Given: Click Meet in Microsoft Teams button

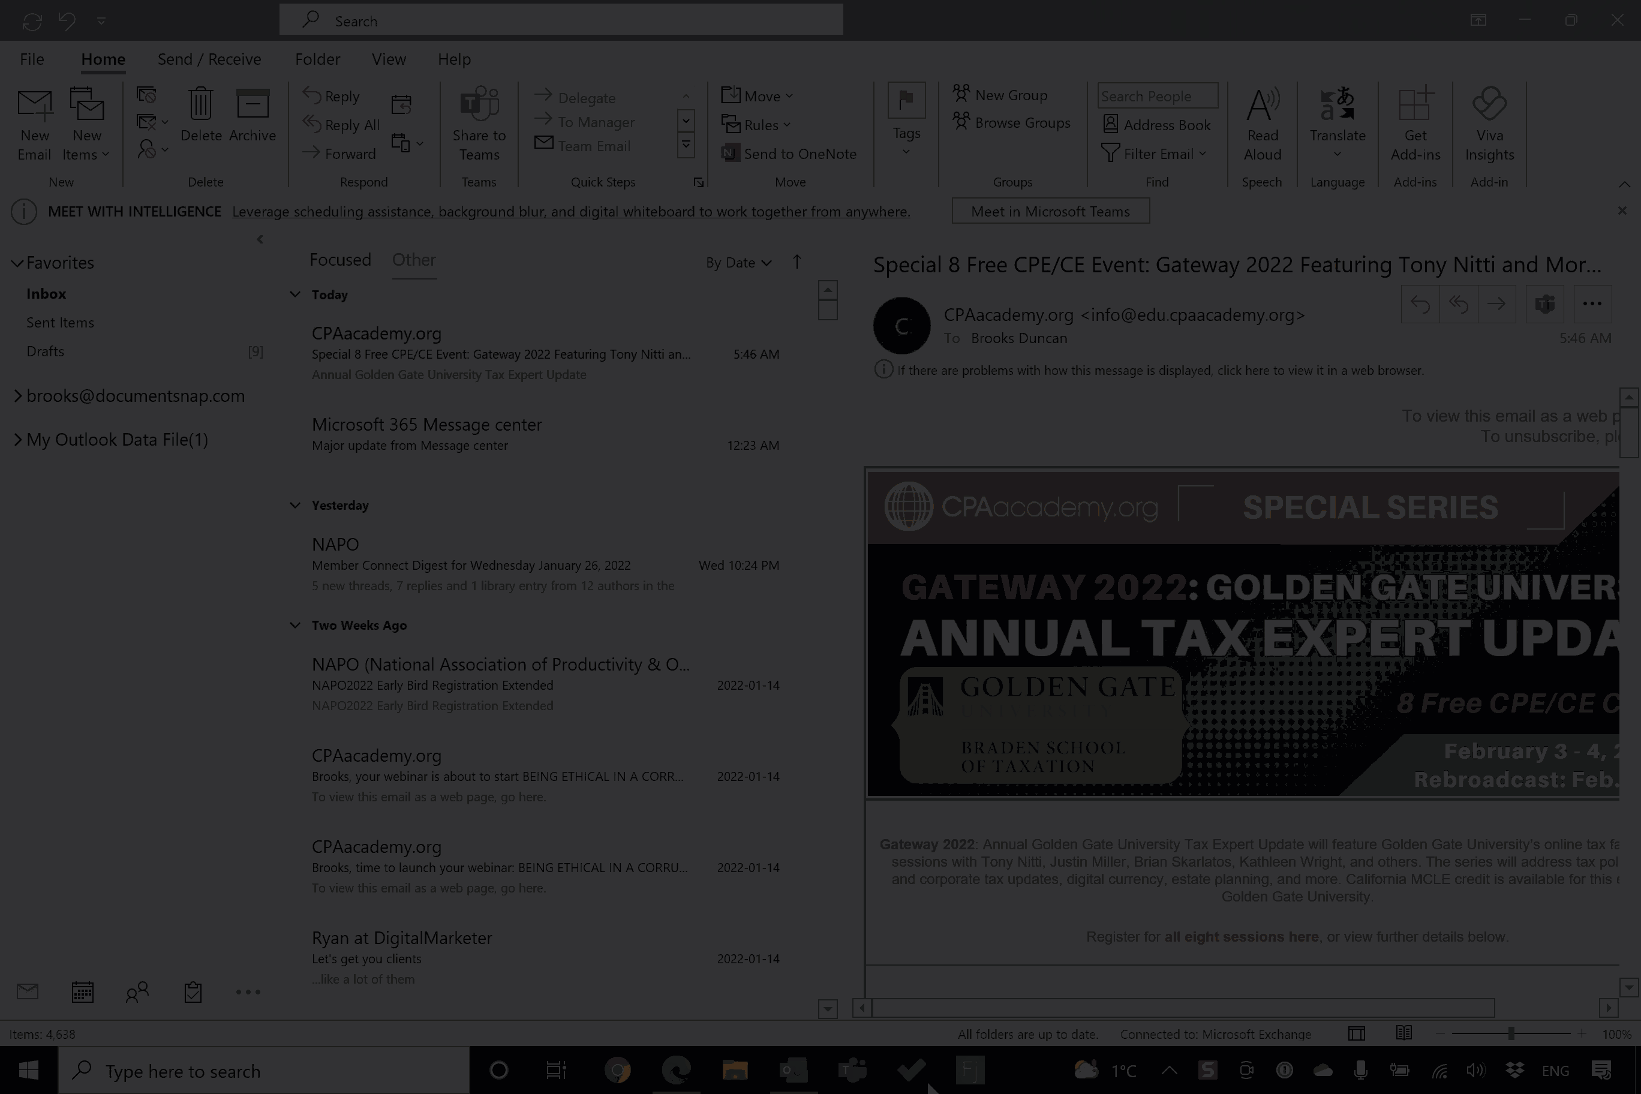Looking at the screenshot, I should pos(1050,211).
